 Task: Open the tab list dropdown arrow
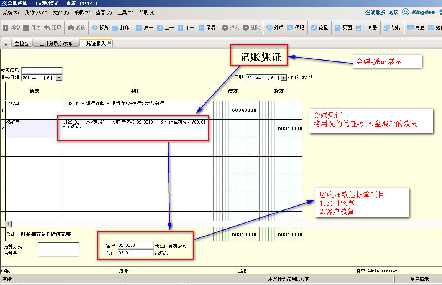click(5, 44)
